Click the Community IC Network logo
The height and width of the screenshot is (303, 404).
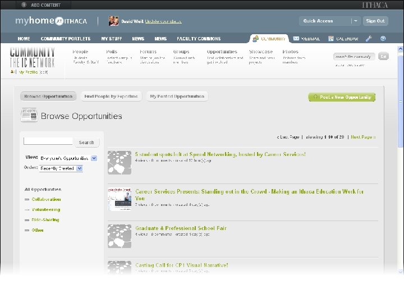[32, 57]
